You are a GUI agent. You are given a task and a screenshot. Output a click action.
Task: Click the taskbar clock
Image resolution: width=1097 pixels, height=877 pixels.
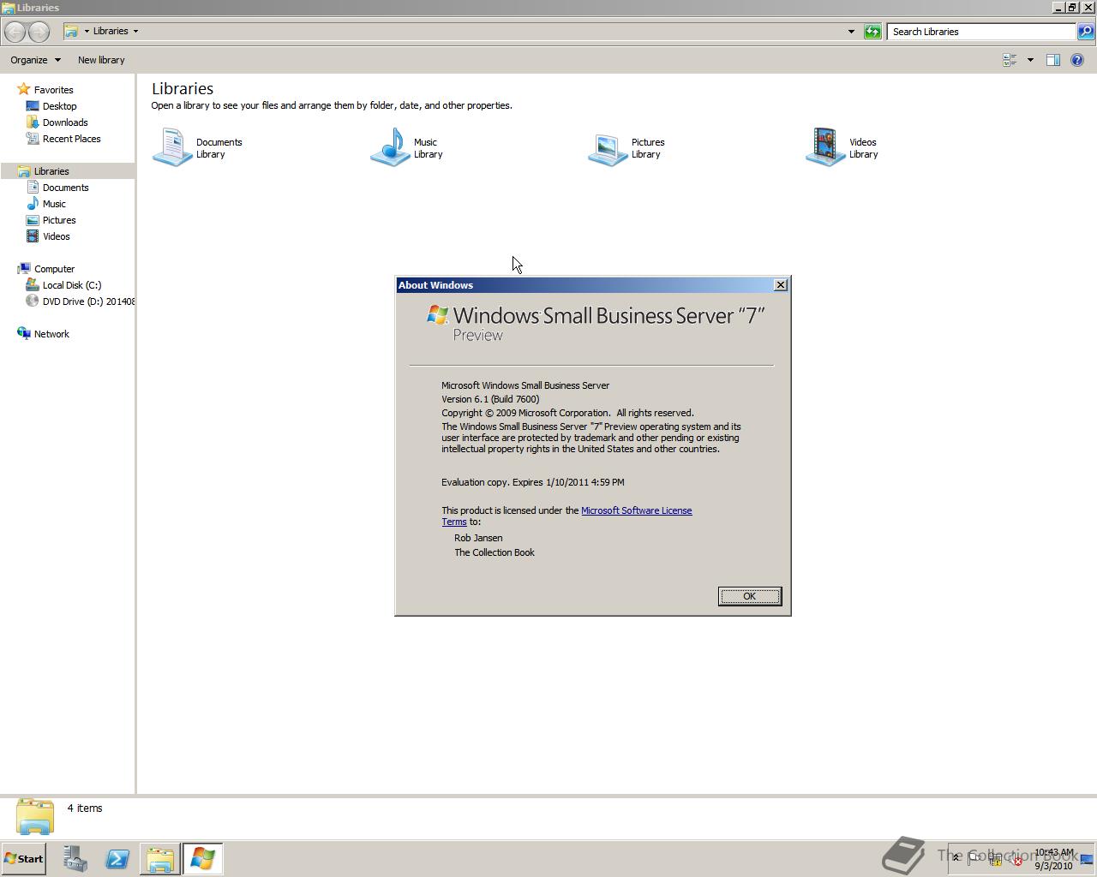point(1053,859)
